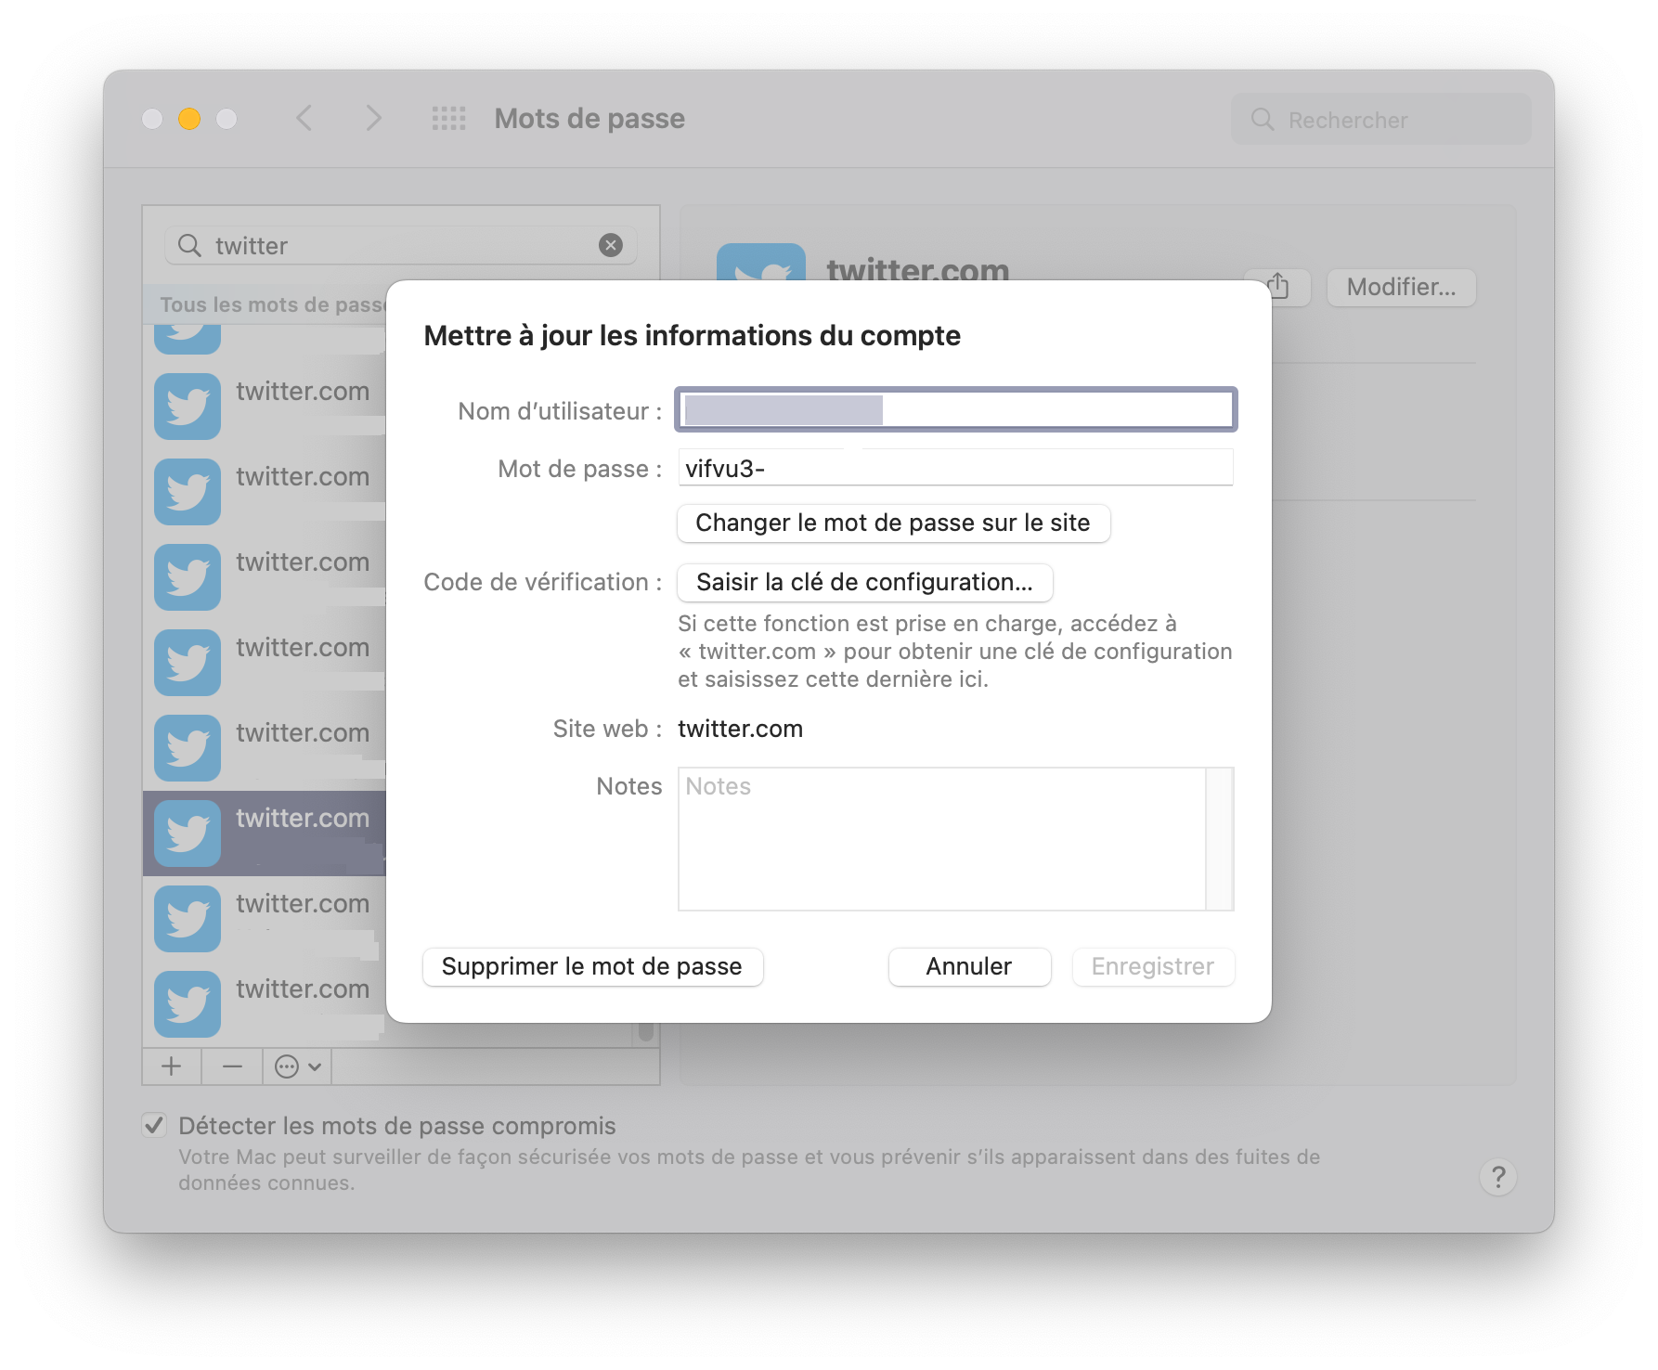Click the large twitter.com bird icon in the detail pane
The height and width of the screenshot is (1370, 1658).
pos(761,263)
